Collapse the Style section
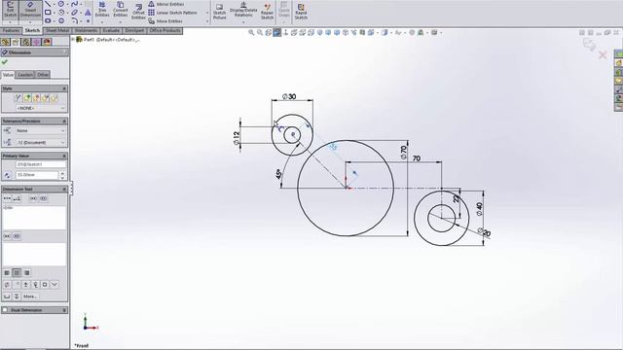 pos(64,88)
